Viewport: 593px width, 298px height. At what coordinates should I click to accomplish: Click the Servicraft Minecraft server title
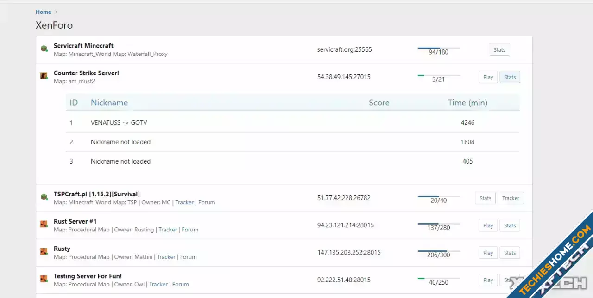pyautogui.click(x=83, y=46)
